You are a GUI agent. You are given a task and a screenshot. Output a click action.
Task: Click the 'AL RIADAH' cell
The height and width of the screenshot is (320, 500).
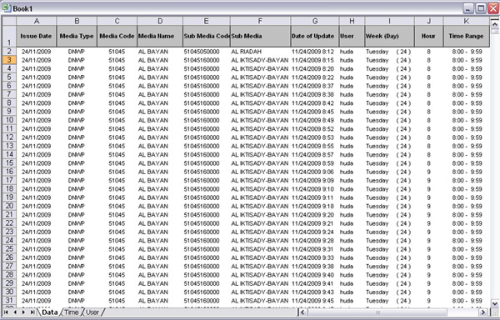click(260, 52)
